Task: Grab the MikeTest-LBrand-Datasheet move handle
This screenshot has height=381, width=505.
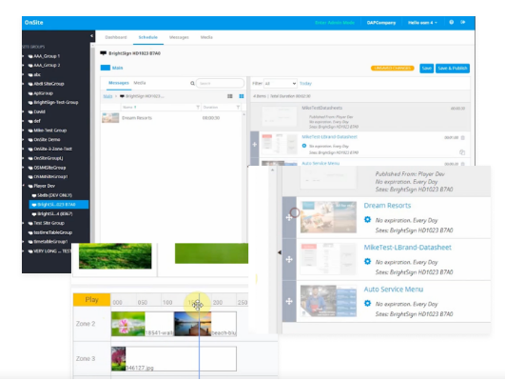Action: coord(289,259)
